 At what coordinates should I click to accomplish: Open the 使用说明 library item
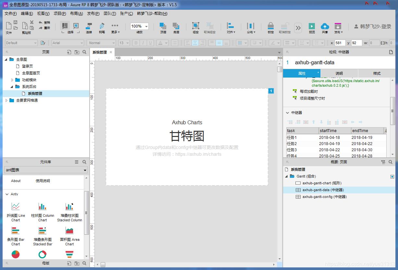[43, 181]
